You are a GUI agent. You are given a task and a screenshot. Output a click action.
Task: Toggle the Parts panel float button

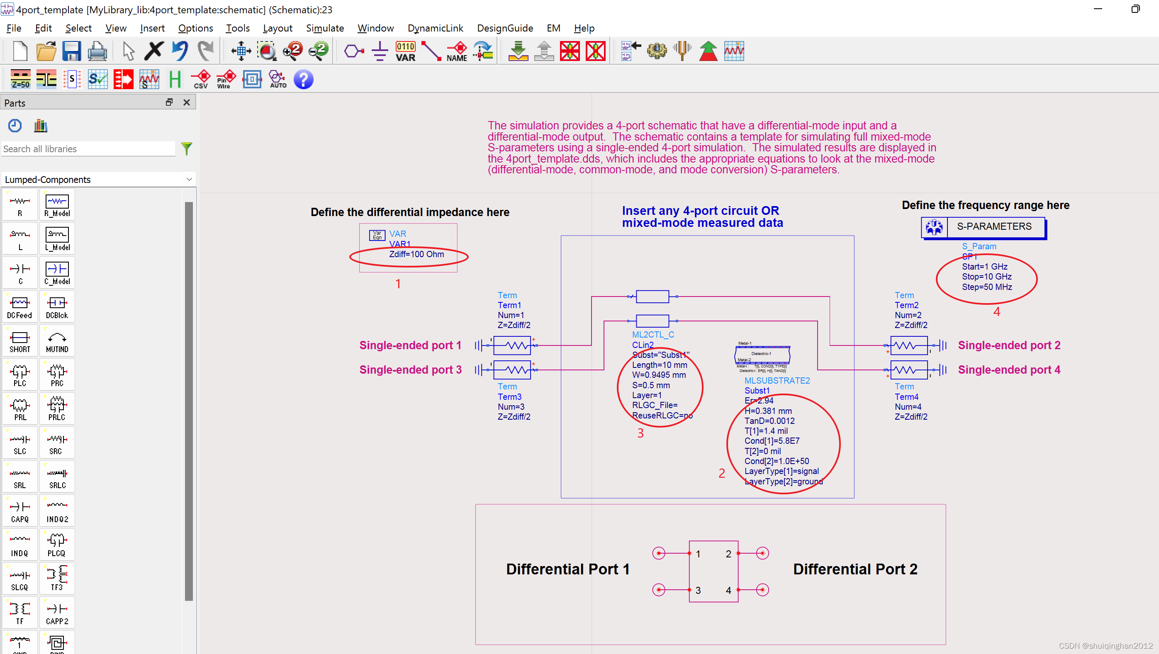point(169,102)
